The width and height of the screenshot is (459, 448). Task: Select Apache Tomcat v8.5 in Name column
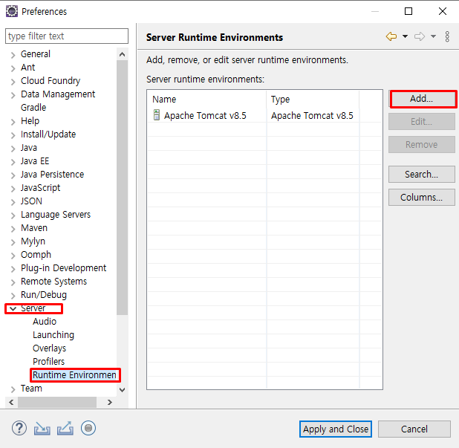pos(205,116)
